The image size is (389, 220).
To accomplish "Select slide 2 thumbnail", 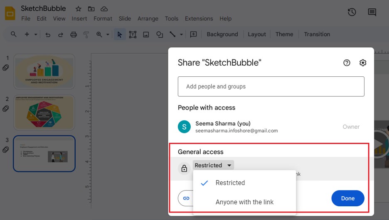I will [x=44, y=113].
